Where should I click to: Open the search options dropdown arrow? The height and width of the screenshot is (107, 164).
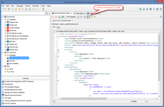coord(49,13)
